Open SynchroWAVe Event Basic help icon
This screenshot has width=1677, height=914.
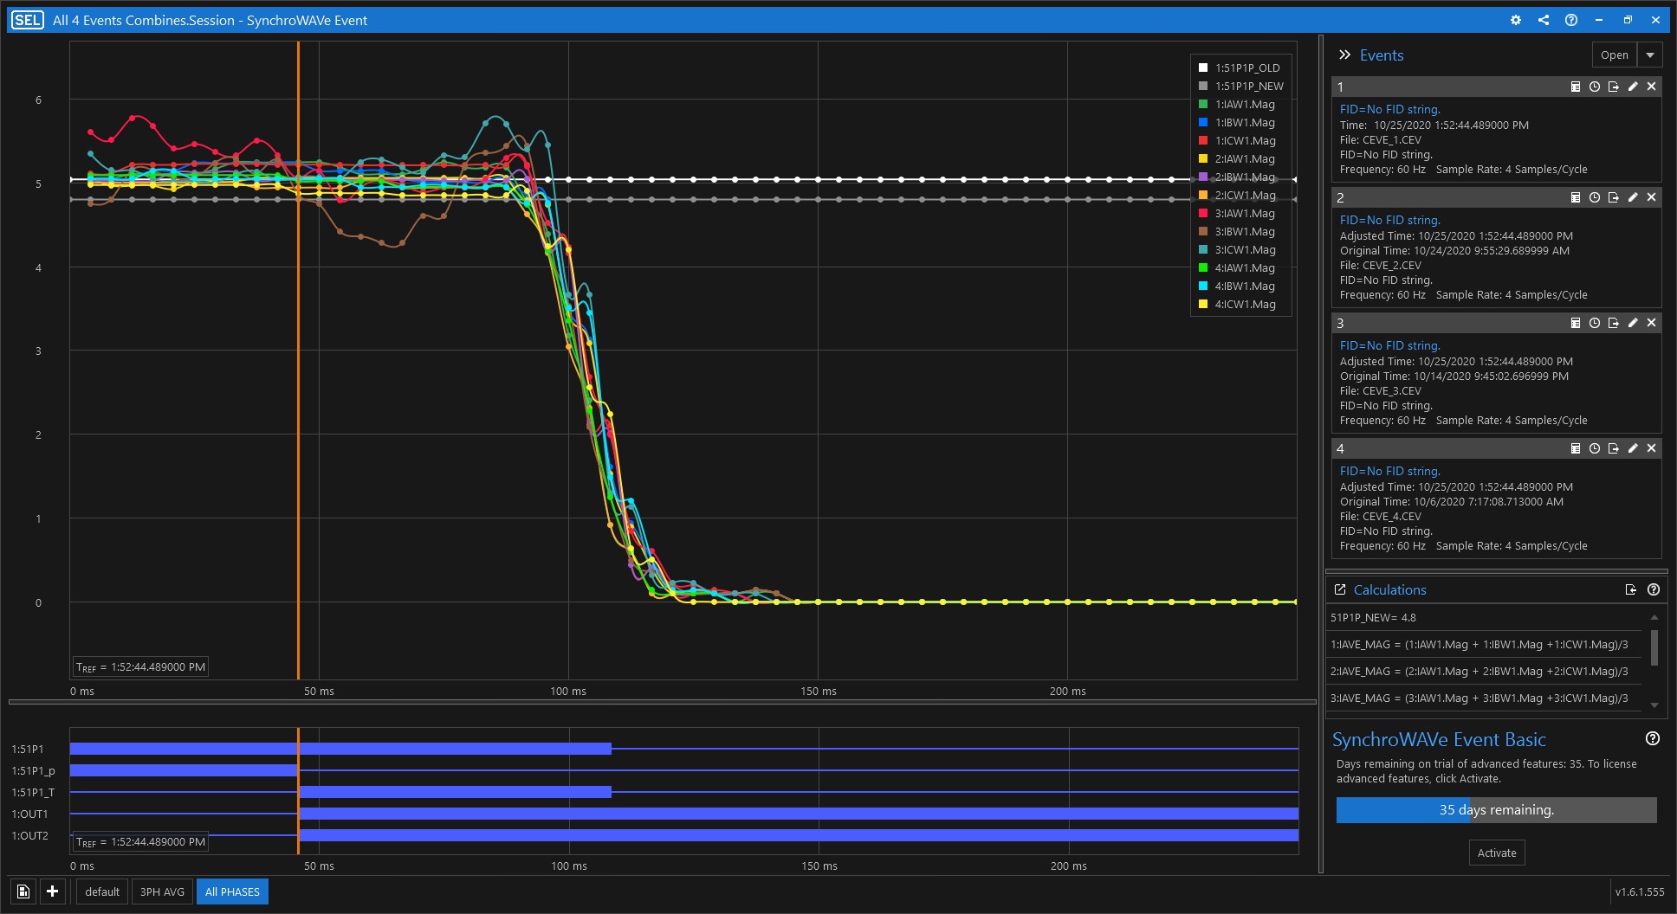[x=1653, y=738]
